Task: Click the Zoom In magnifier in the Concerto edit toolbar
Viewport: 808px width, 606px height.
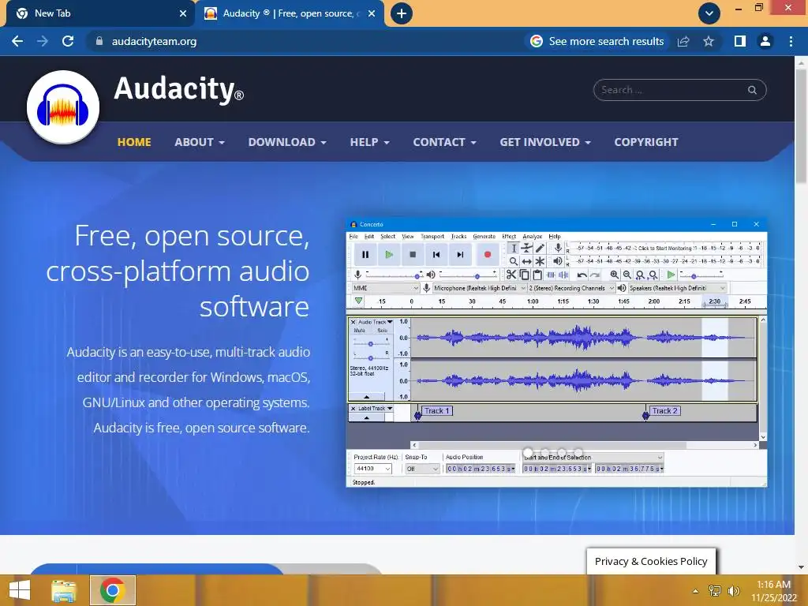Action: 614,275
